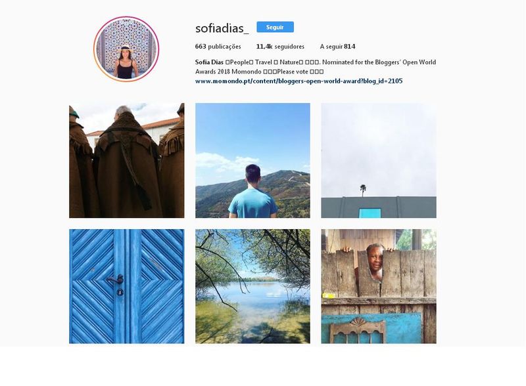
Task: Open the brown cloaks photo post
Action: [126, 160]
